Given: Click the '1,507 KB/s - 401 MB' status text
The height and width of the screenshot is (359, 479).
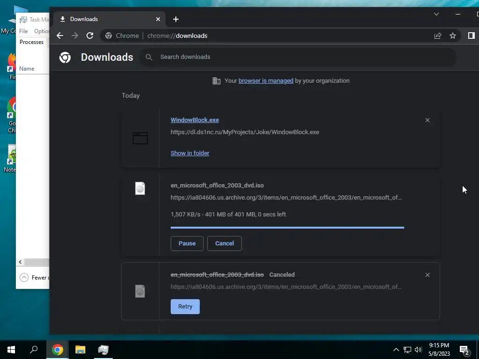Looking at the screenshot, I should pos(228,214).
